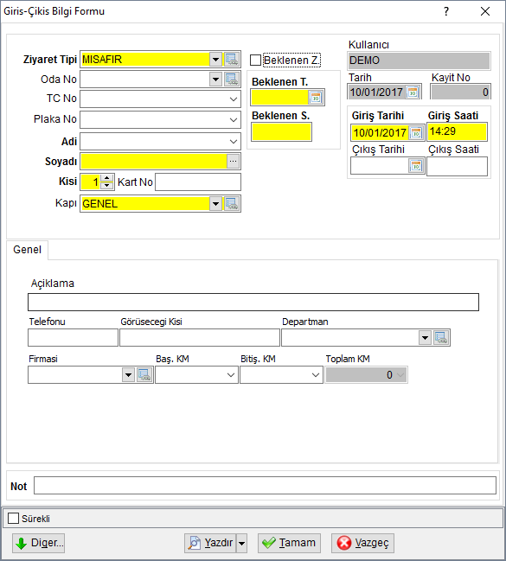
Task: Expand the TC No combo box
Action: (234, 99)
